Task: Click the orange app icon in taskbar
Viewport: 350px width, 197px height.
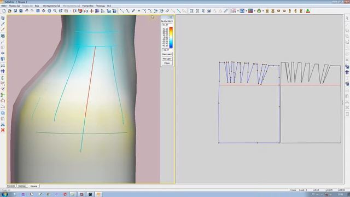Action: pos(98,194)
